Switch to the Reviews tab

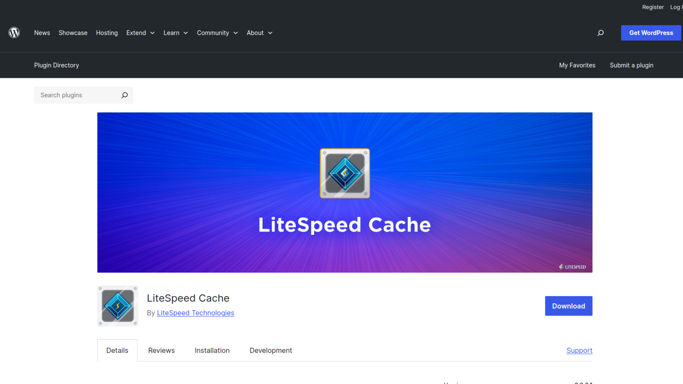(x=162, y=350)
